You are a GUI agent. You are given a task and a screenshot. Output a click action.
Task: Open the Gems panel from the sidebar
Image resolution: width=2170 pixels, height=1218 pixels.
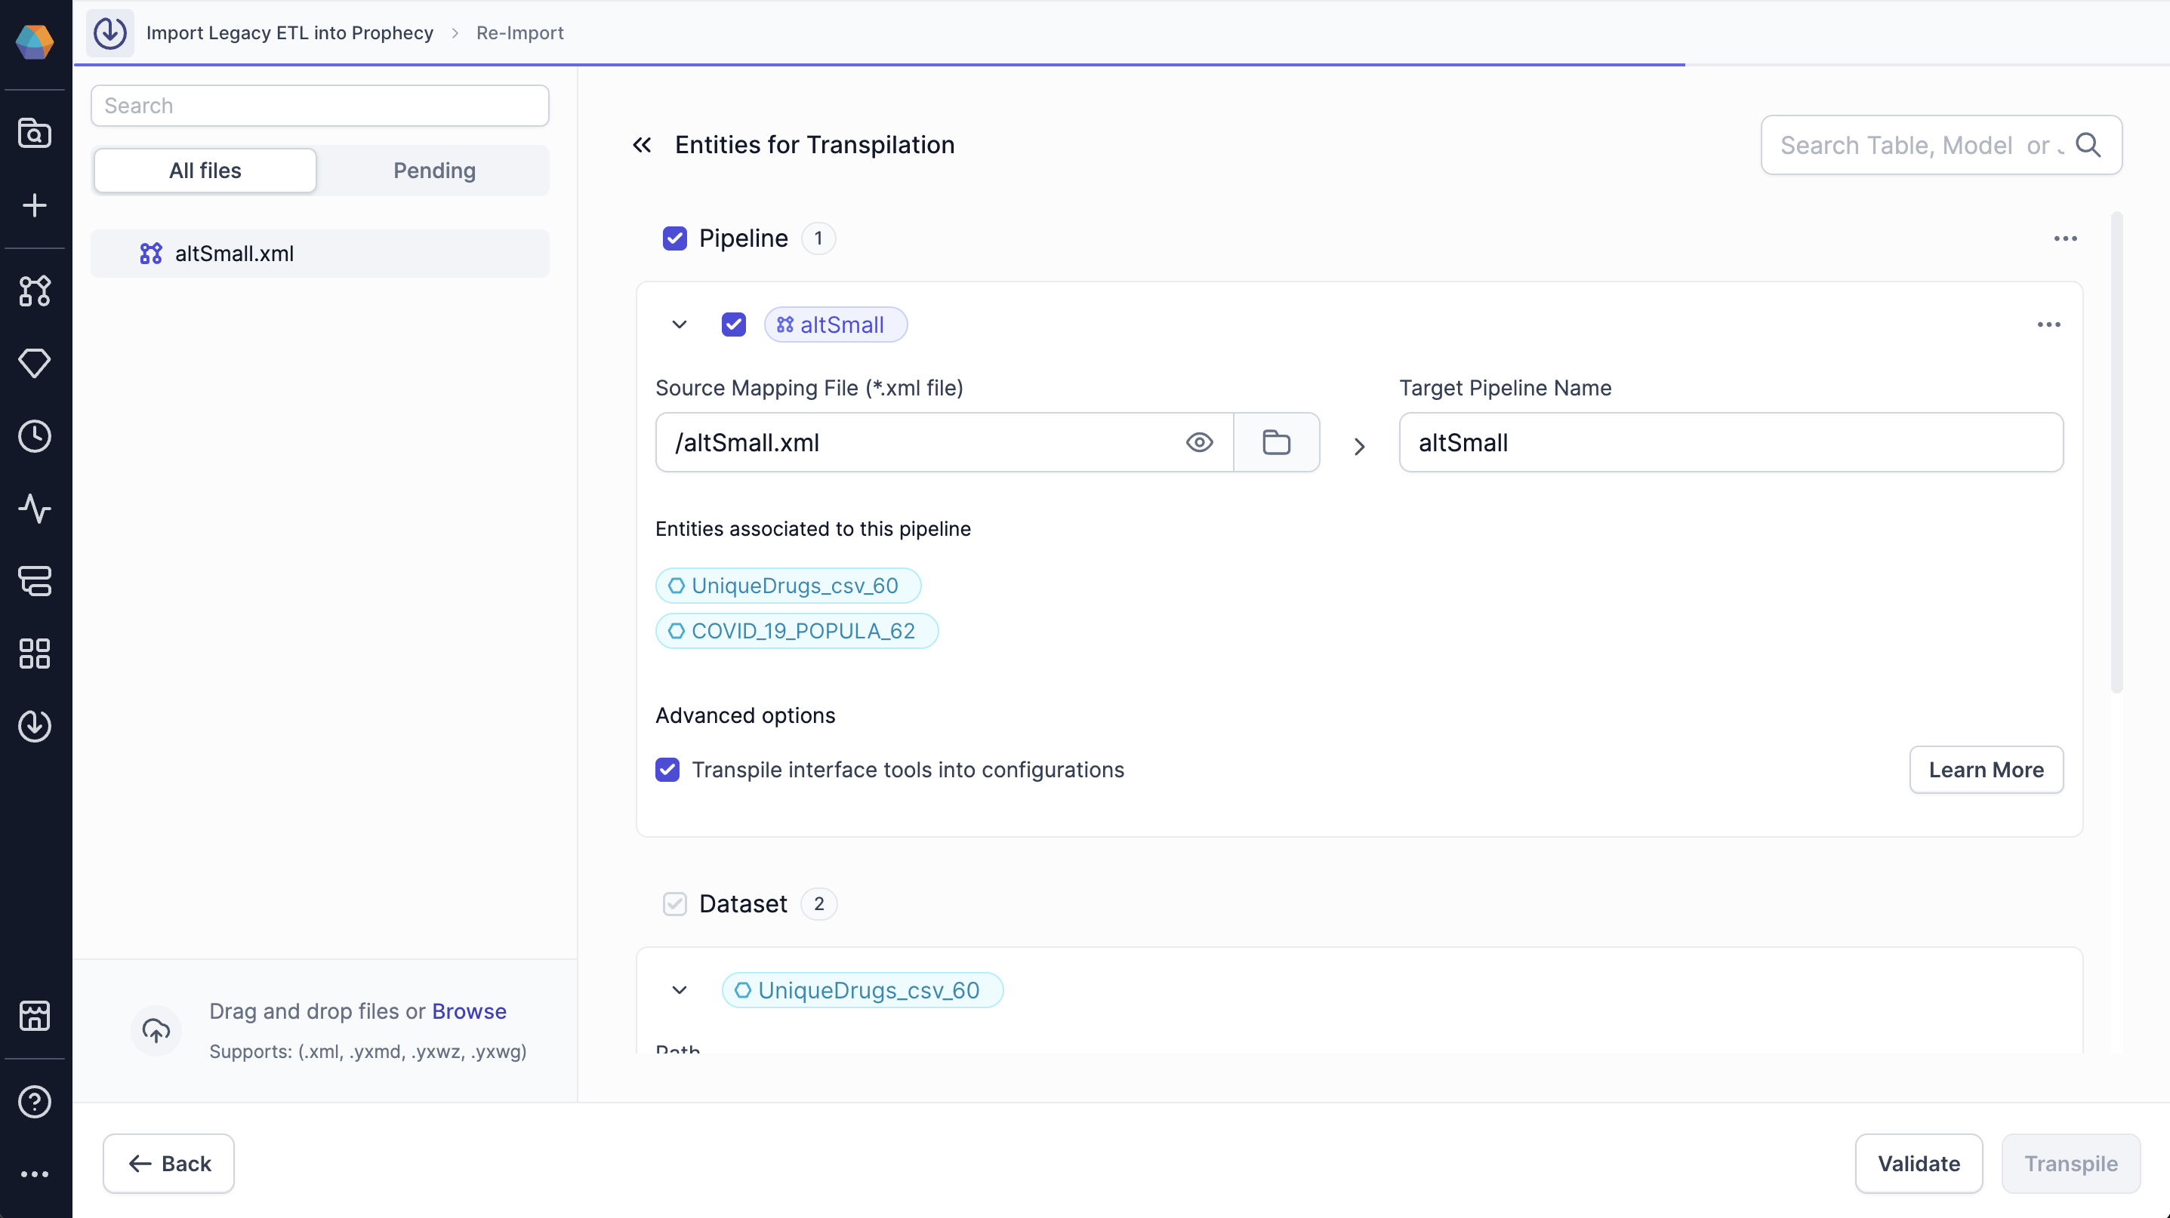[35, 363]
